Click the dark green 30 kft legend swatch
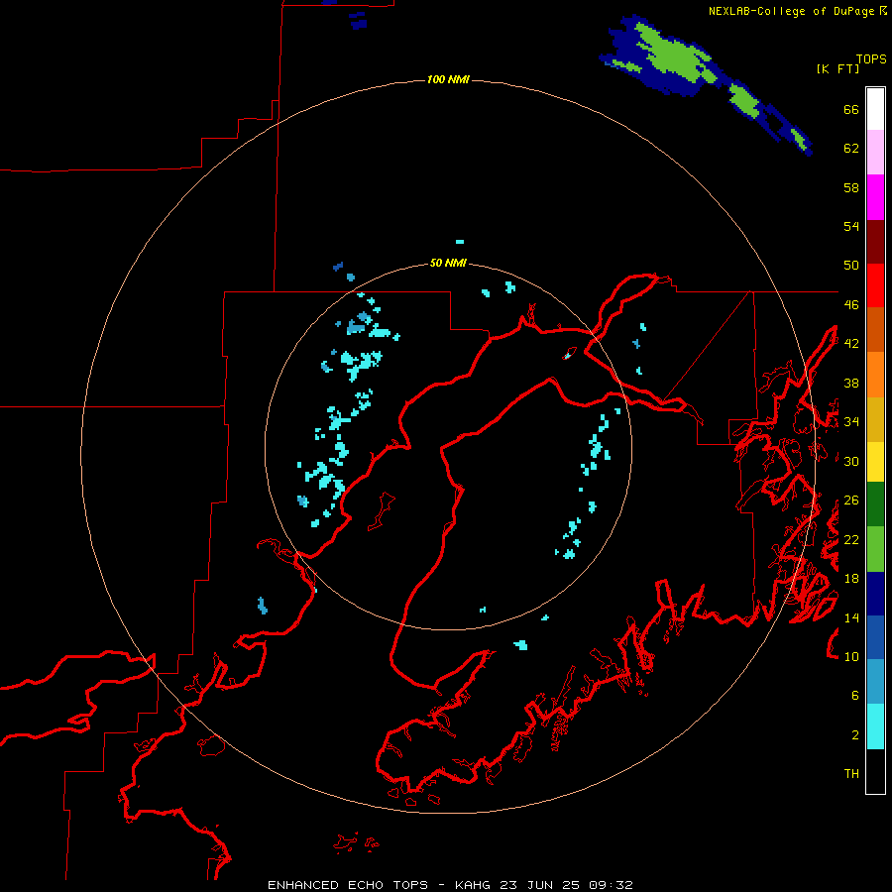892x892 pixels. click(875, 504)
